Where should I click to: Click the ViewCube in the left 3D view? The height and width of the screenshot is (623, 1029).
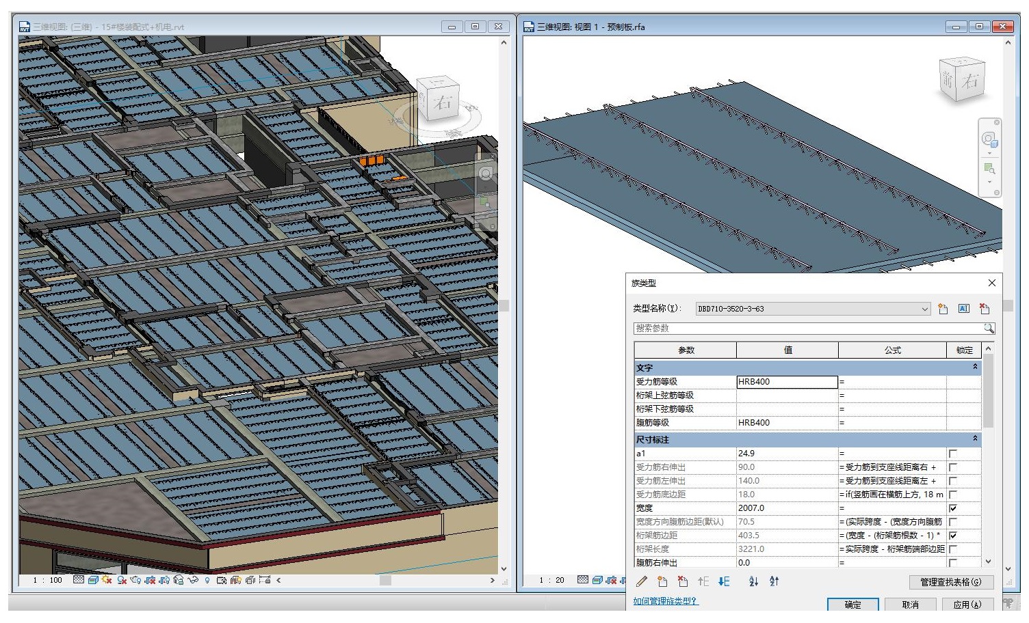438,100
